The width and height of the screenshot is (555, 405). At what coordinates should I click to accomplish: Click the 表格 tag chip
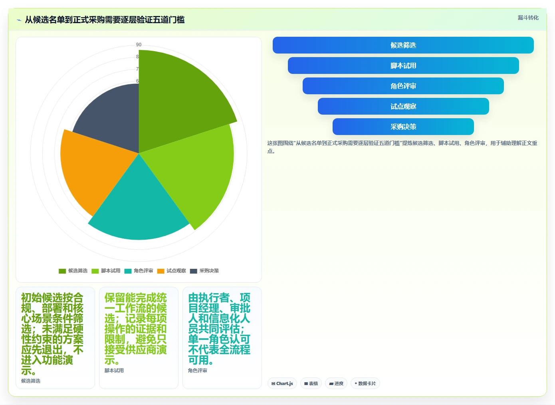pyautogui.click(x=311, y=383)
